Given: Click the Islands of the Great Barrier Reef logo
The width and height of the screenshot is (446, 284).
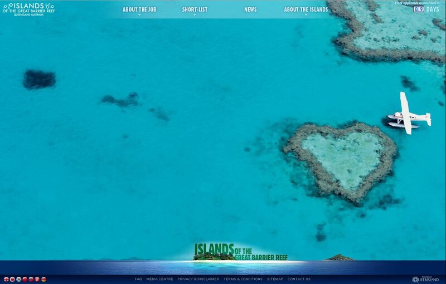Looking at the screenshot, I should (29, 9).
